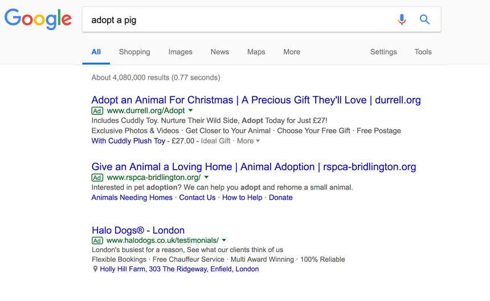Open the Halo Dogs® - London ad title
Image resolution: width=490 pixels, height=301 pixels.
pyautogui.click(x=138, y=230)
